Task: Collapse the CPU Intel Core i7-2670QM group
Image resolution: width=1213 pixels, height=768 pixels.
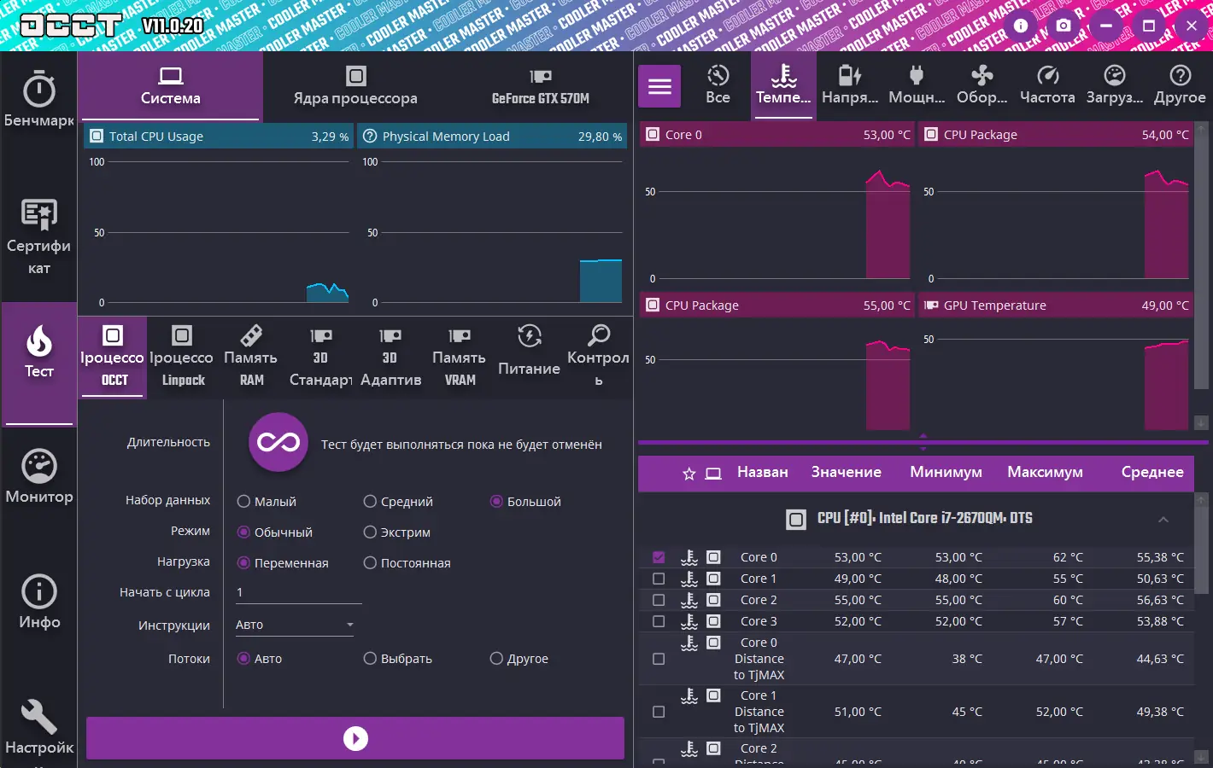Action: click(x=1163, y=519)
